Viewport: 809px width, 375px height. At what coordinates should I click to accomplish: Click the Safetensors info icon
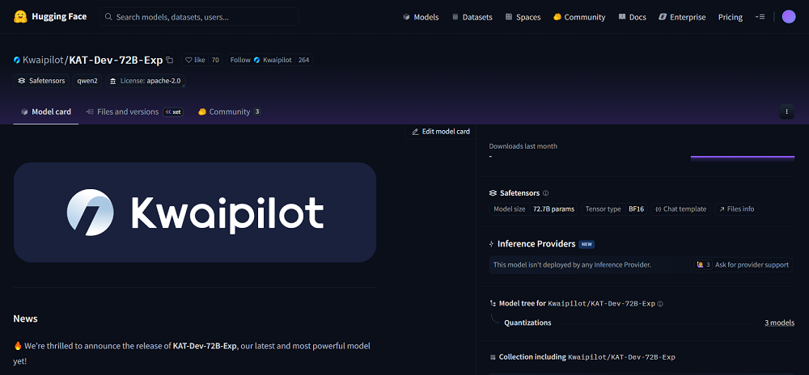pyautogui.click(x=545, y=193)
